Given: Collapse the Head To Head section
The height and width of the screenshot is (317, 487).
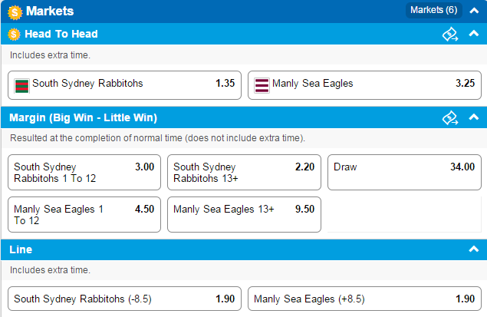Looking at the screenshot, I should [x=474, y=33].
